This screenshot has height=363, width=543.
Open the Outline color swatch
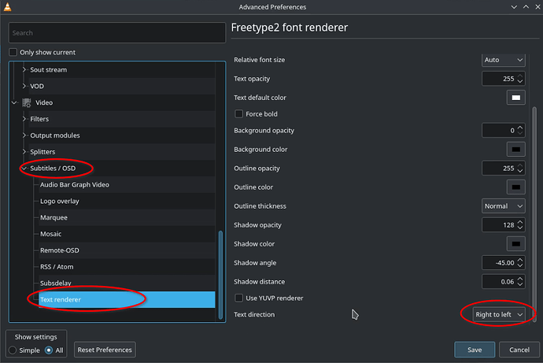click(x=516, y=187)
